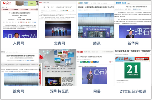
Task: Select the first pink tab in 人民网 page
Action: tap(5, 10)
